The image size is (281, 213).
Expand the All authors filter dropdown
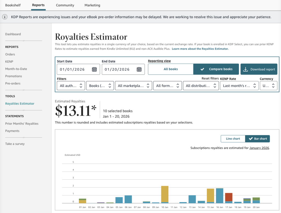(x=71, y=86)
